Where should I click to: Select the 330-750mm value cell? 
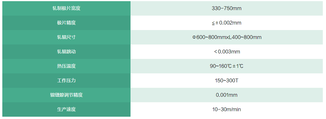(x=227, y=8)
